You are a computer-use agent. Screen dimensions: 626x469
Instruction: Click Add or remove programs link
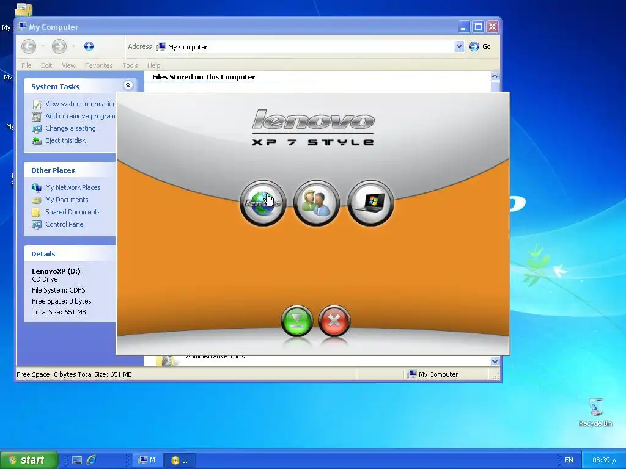click(x=80, y=116)
